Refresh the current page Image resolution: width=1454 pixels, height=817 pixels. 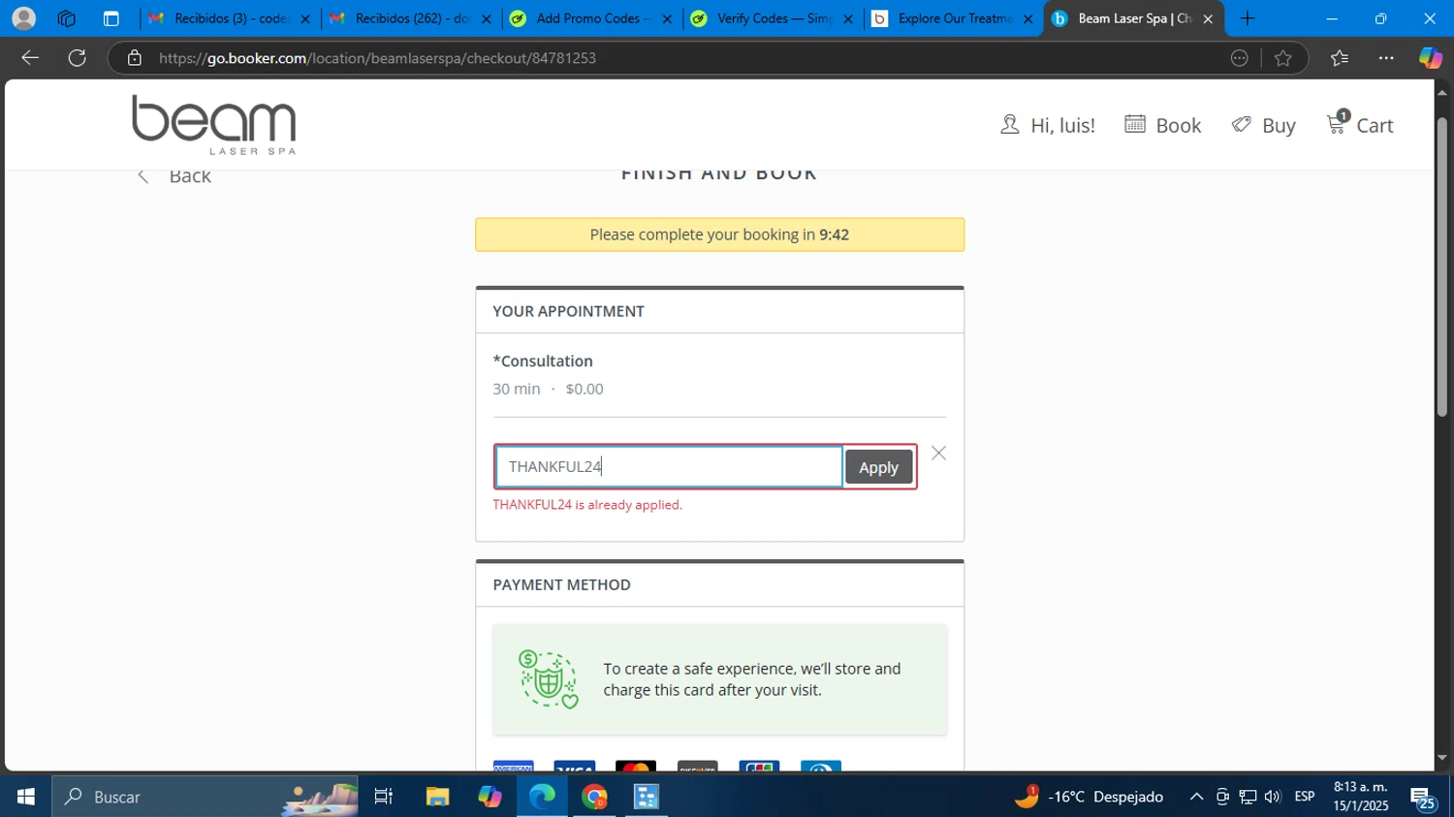pos(78,58)
